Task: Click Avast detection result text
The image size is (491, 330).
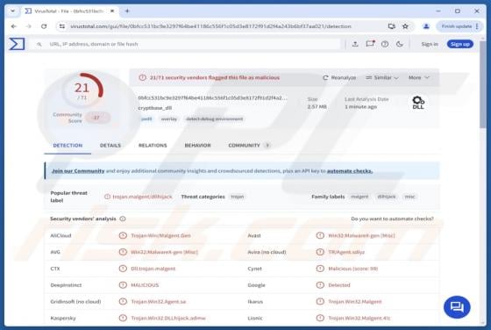Action: click(x=361, y=235)
